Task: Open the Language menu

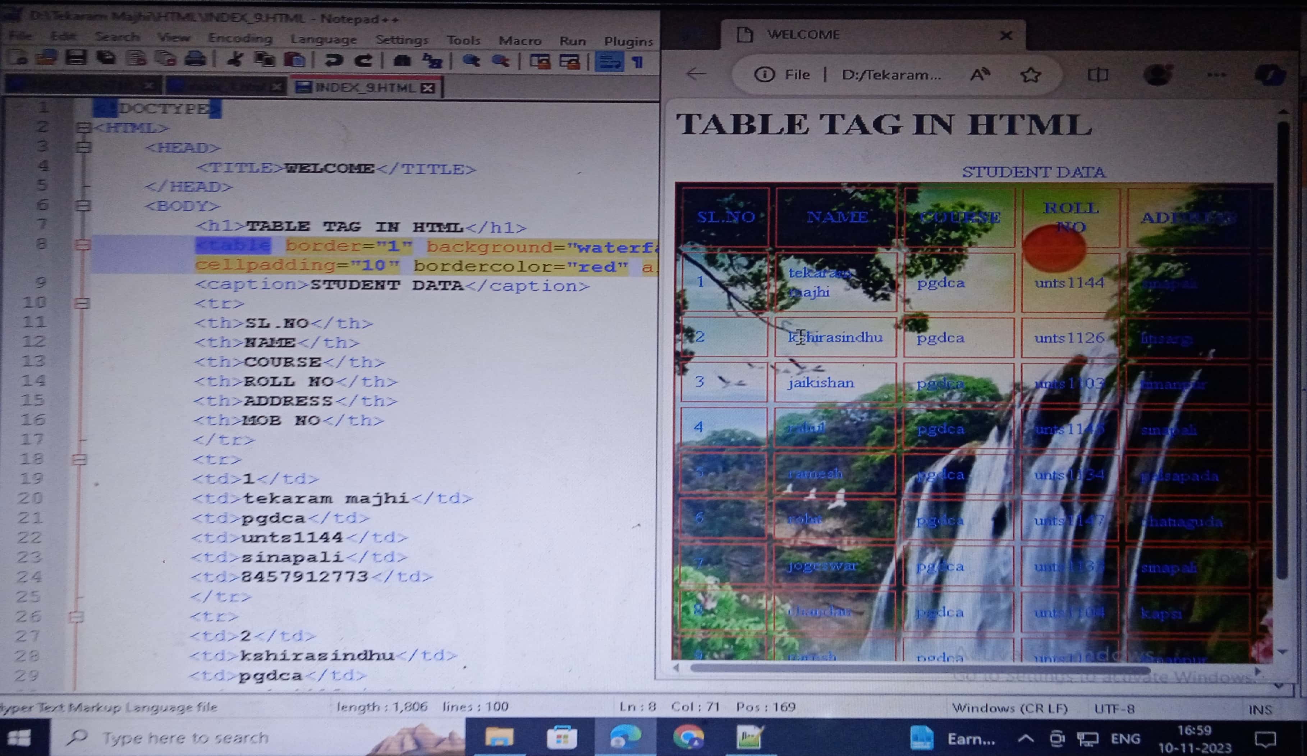Action: 323,40
